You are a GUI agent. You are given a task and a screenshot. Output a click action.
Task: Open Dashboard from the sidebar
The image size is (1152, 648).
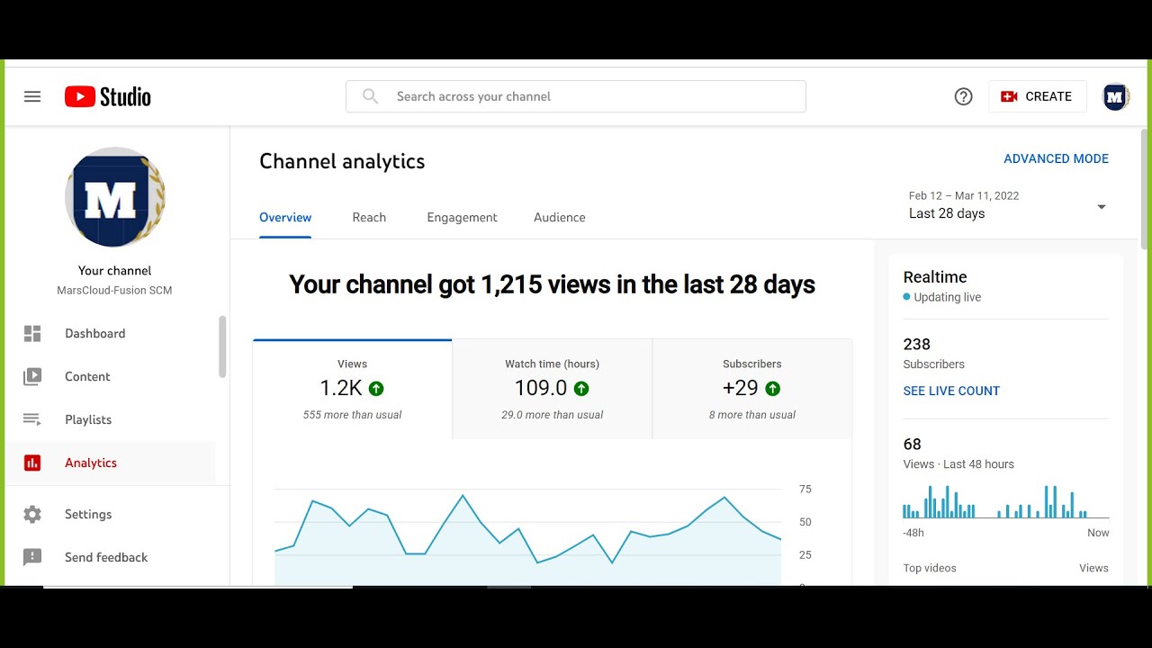tap(112, 334)
